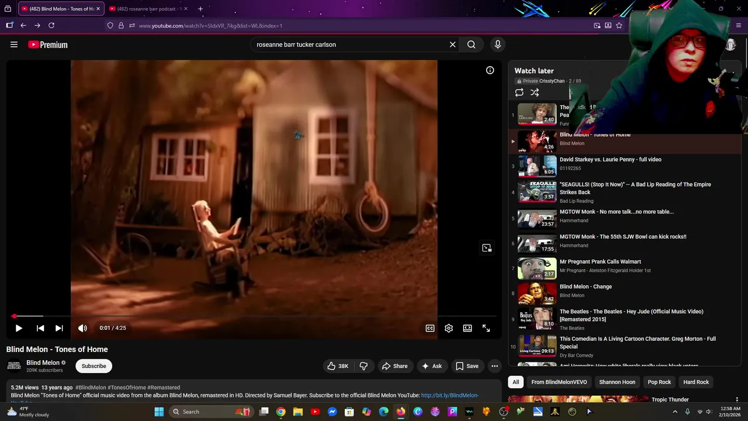Screen dimensions: 748x421
Task: Like the video with 38K likes
Action: 338,366
